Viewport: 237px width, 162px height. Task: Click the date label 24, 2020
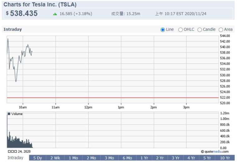tap(24, 151)
